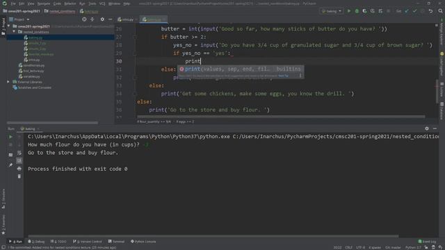Image resolution: width=445 pixels, height=250 pixels.
Task: Open the Refactor menu
Action: [70, 3]
